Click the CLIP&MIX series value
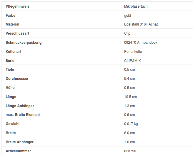The image size is (193, 157). click(132, 61)
